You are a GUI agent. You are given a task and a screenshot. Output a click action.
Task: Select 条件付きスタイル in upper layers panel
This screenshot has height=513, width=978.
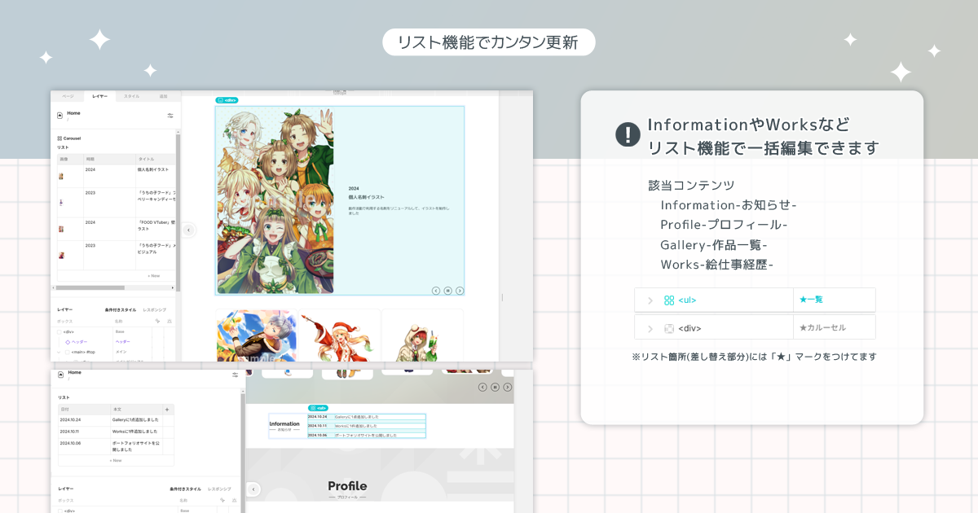pyautogui.click(x=121, y=310)
